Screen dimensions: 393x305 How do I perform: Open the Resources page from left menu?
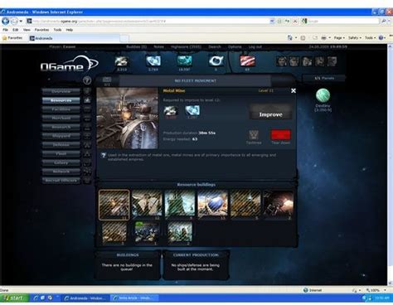coord(61,100)
